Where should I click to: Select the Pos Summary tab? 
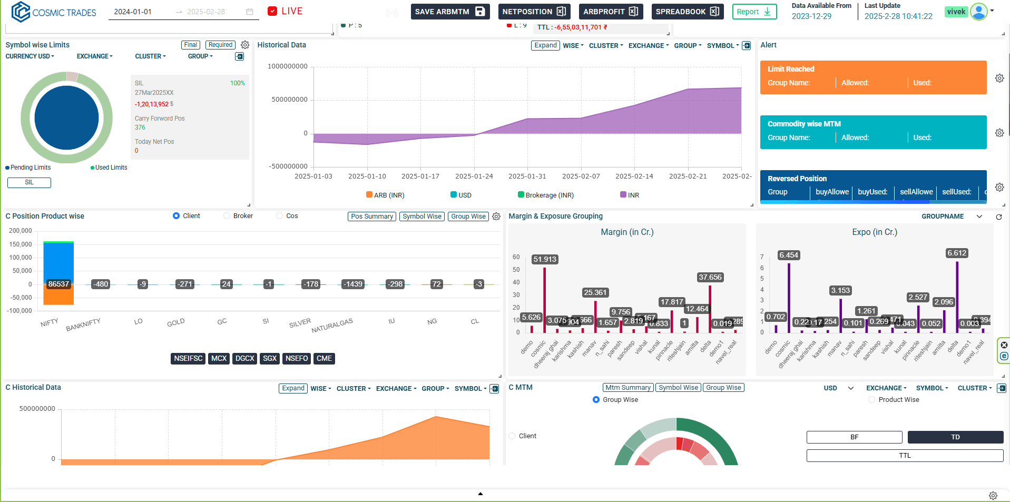click(371, 216)
